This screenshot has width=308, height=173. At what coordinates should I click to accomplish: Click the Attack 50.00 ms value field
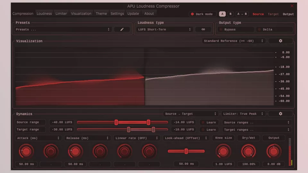[27, 164]
